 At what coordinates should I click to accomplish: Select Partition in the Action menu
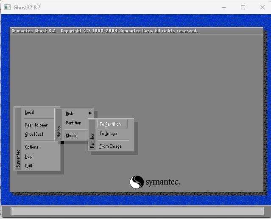coord(73,123)
